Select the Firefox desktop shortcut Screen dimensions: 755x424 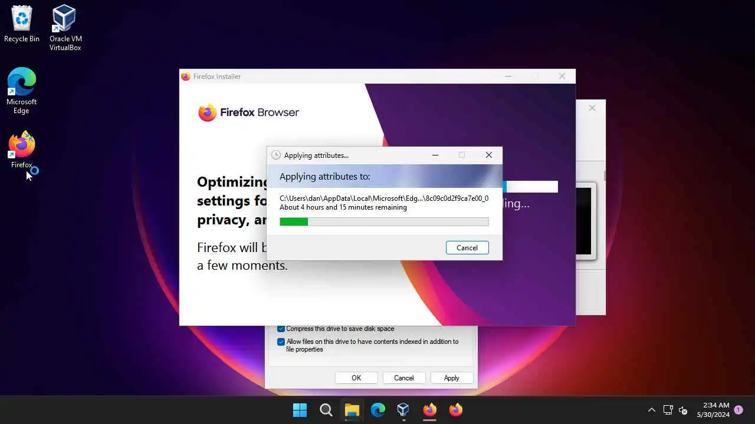[22, 150]
